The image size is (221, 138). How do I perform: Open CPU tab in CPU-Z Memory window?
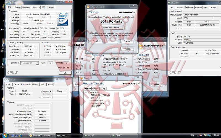click(x=8, y=84)
